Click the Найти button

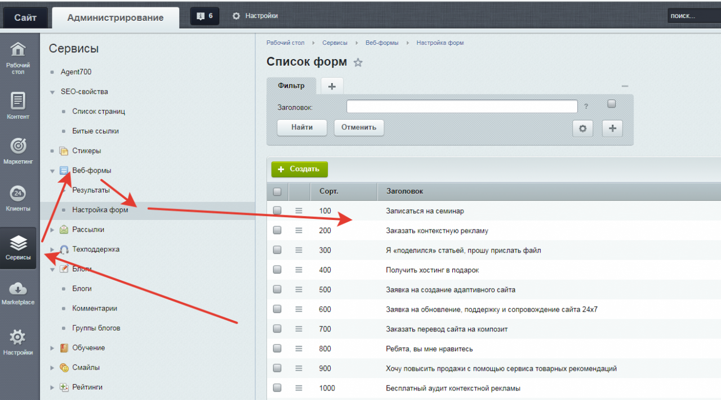point(302,127)
